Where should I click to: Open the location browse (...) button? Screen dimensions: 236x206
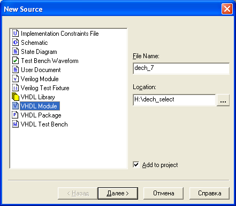pyautogui.click(x=223, y=100)
